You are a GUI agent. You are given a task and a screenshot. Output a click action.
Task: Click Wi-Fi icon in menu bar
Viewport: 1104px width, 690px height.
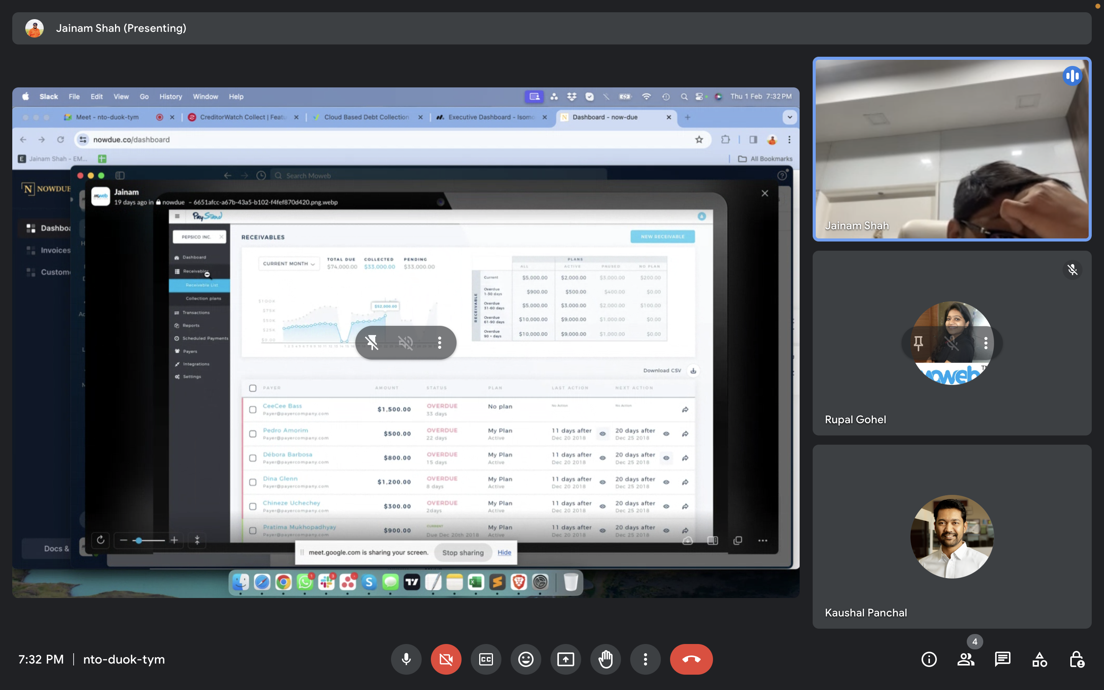(646, 96)
